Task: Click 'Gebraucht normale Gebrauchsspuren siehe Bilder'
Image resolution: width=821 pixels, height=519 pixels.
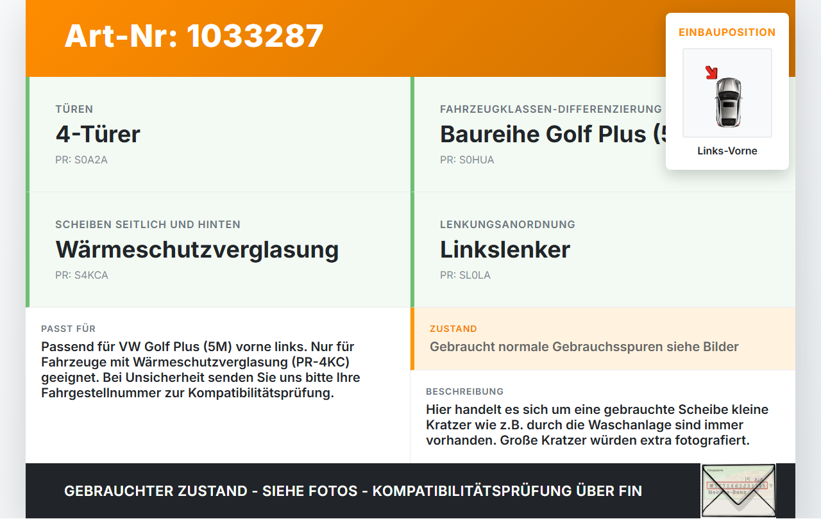Action: [x=584, y=347]
